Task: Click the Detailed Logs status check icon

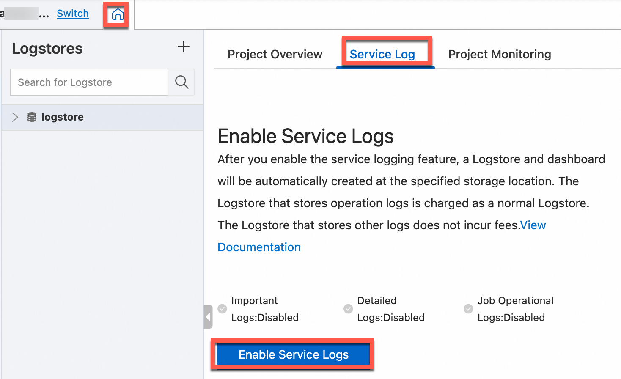Action: click(348, 309)
